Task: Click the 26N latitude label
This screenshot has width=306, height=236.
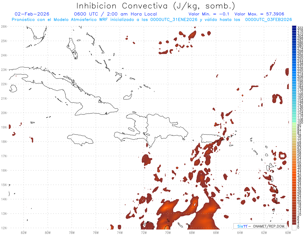Action: [4, 26]
